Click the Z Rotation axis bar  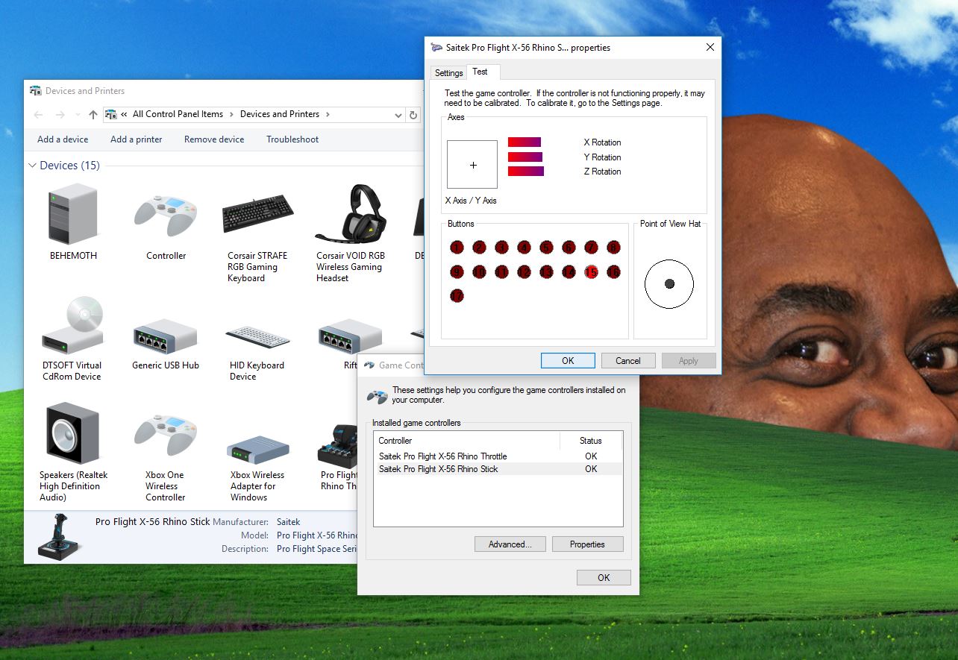pos(526,172)
